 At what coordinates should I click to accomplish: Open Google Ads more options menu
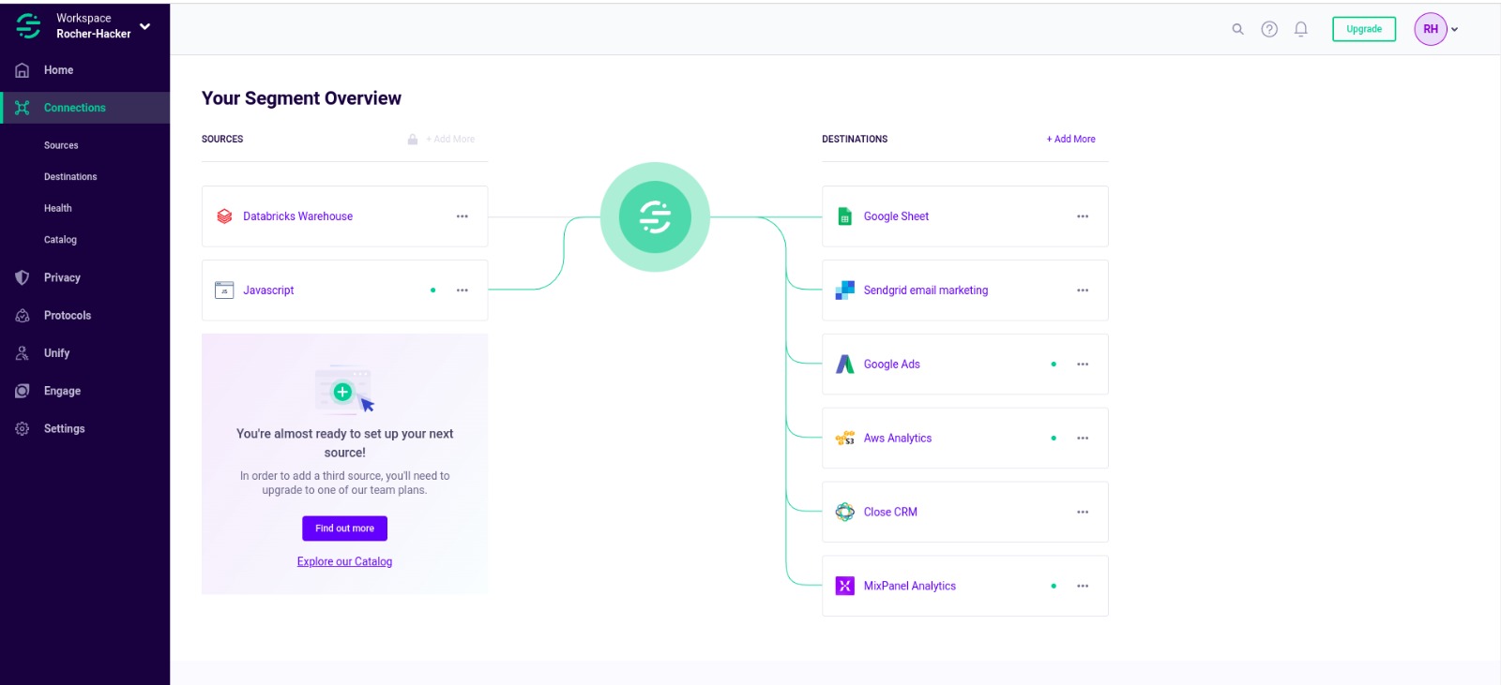1083,365
